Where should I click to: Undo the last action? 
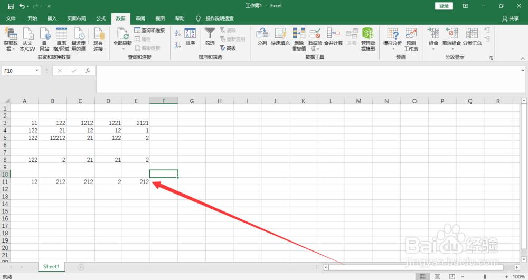coord(22,6)
